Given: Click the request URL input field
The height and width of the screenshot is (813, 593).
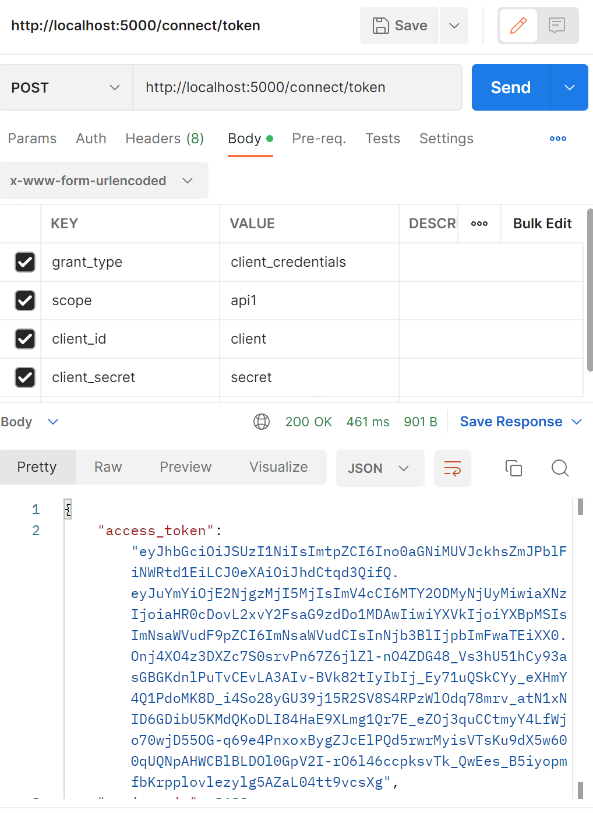Looking at the screenshot, I should 297,87.
